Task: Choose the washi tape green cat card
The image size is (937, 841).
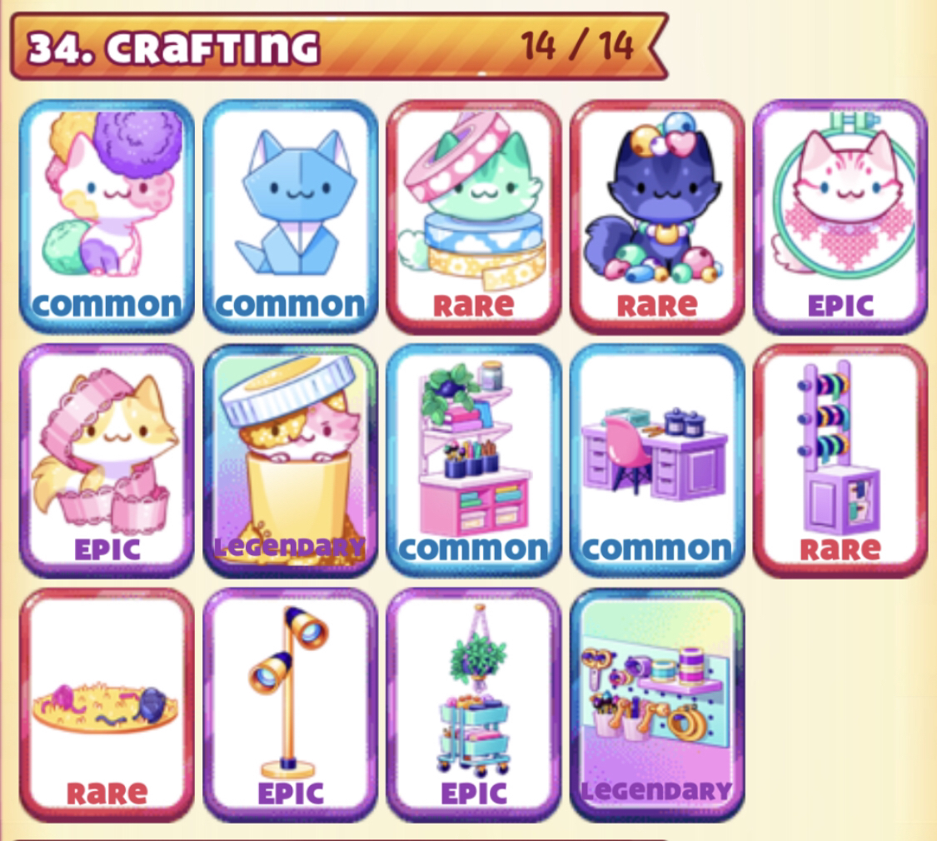Action: 474,216
